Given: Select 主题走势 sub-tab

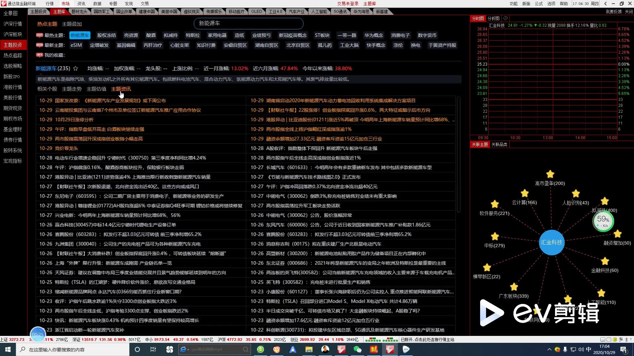Looking at the screenshot, I should 72,89.
